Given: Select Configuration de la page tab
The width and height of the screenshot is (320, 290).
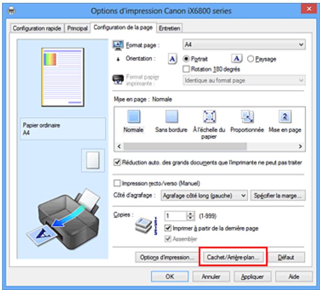Looking at the screenshot, I should click(x=123, y=28).
